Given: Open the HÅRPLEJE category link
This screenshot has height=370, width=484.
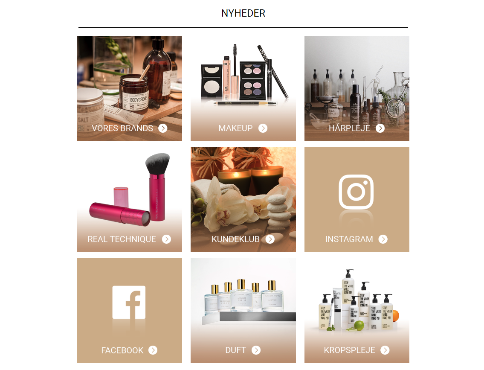Looking at the screenshot, I should (349, 128).
